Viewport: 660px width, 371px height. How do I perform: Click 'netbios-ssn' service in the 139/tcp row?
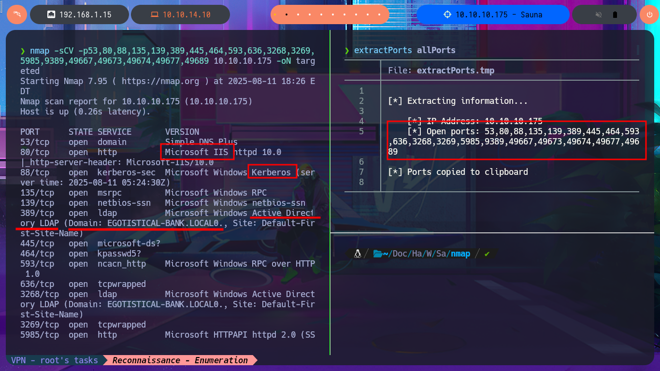point(124,203)
